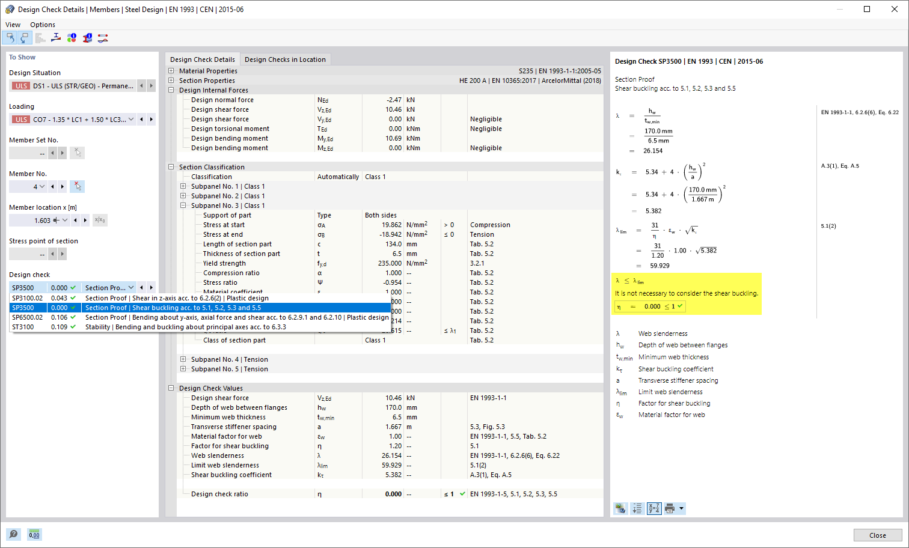Select ST3100 Stability bending and buckling check
This screenshot has height=548, width=909.
[x=200, y=327]
